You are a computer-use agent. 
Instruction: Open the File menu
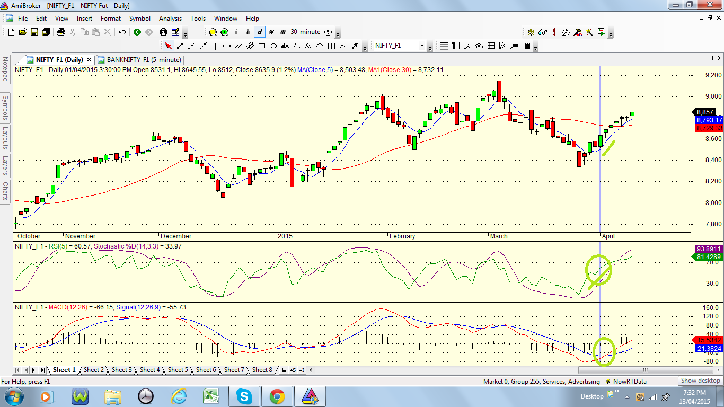pos(23,19)
